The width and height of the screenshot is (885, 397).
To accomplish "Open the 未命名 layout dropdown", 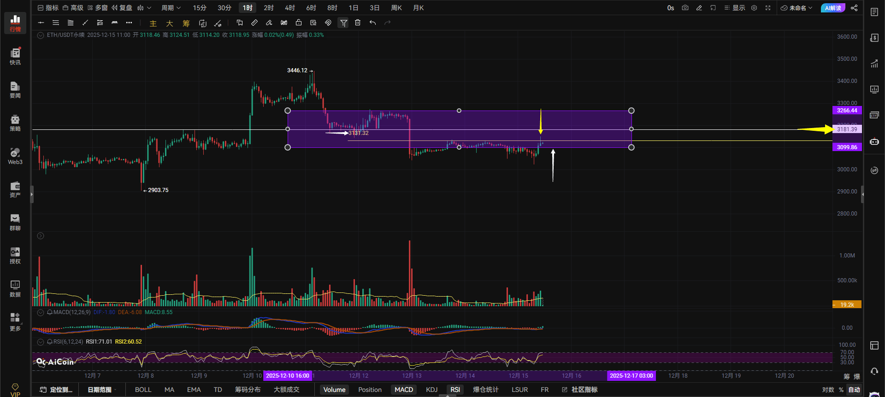I will (x=796, y=8).
